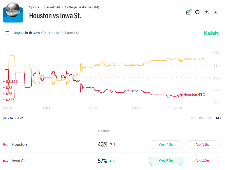Viewport: 225px width, 170px height.
Task: Select the Iowa St. team icon
Action: (x=5, y=161)
